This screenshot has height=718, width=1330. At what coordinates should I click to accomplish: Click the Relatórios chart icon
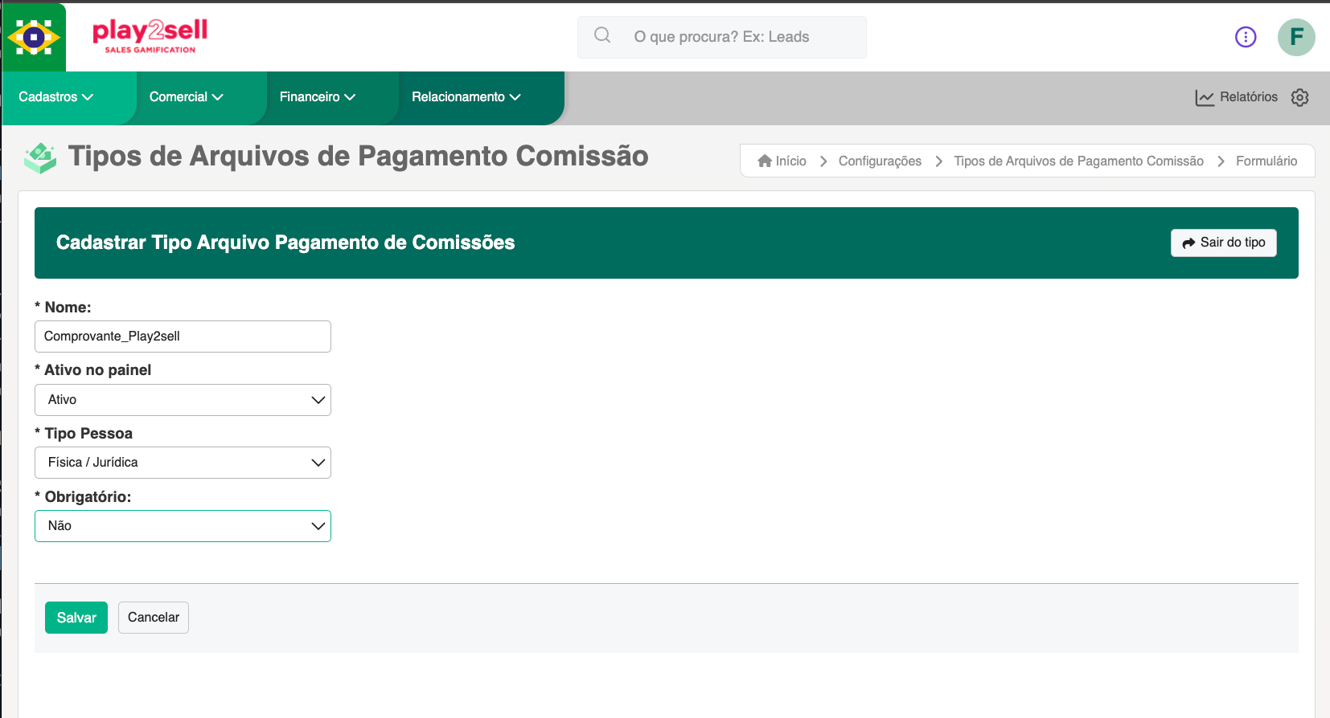[x=1205, y=98]
